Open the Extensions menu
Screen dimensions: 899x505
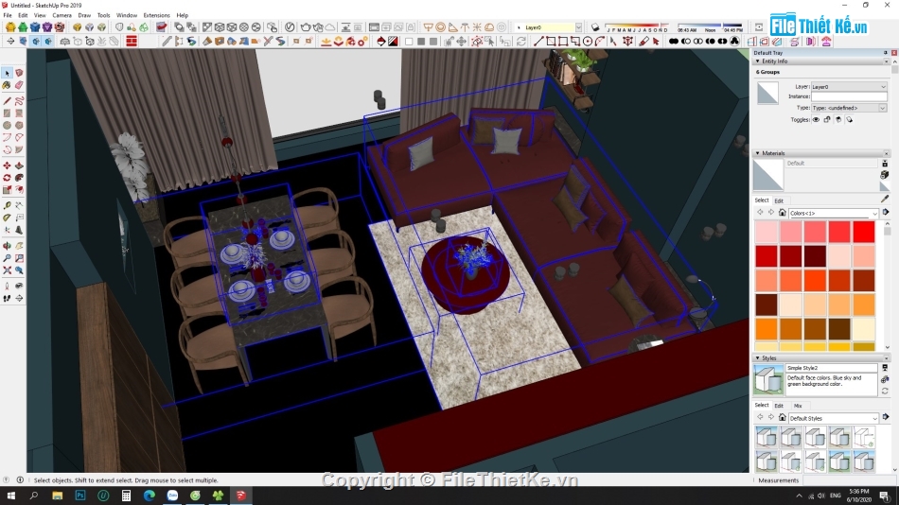156,15
